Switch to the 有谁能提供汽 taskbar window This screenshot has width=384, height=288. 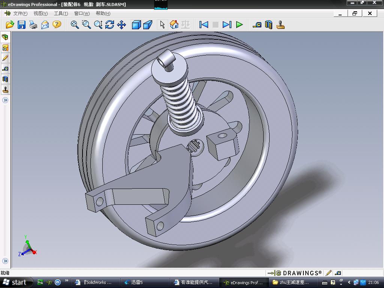[x=194, y=282]
